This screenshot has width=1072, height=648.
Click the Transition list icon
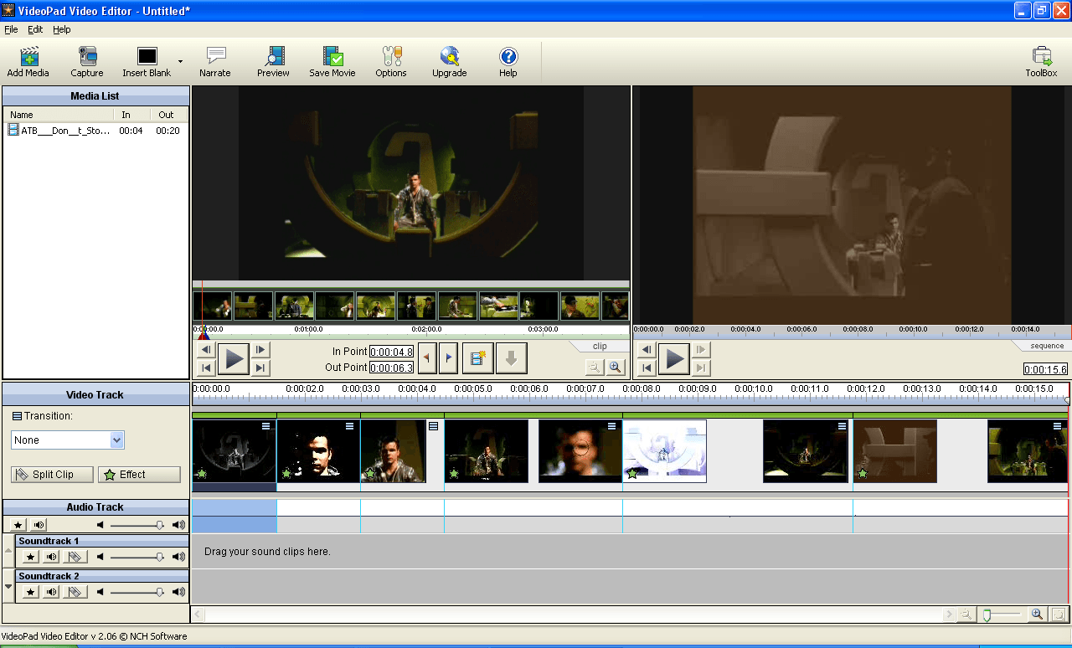[x=17, y=416]
